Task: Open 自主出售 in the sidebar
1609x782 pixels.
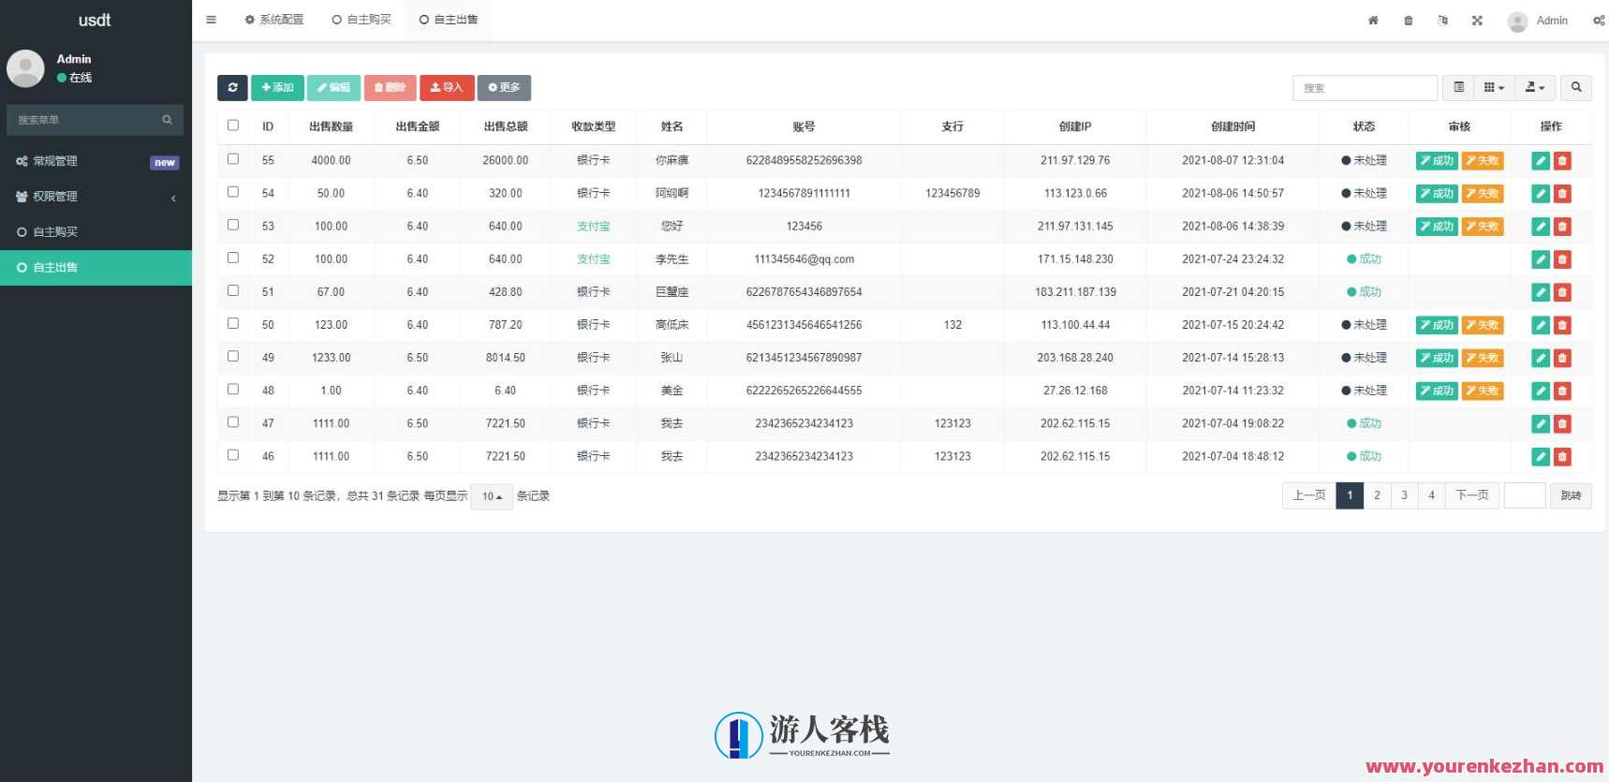Action: point(96,268)
